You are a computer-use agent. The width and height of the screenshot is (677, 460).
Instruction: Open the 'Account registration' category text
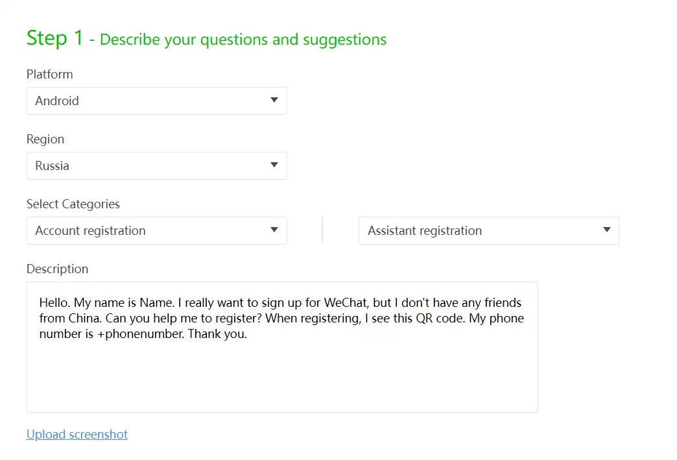(90, 231)
